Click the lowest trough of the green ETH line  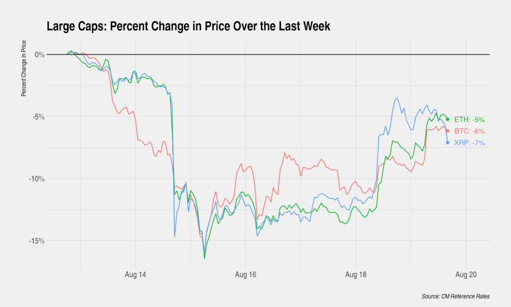tap(204, 259)
